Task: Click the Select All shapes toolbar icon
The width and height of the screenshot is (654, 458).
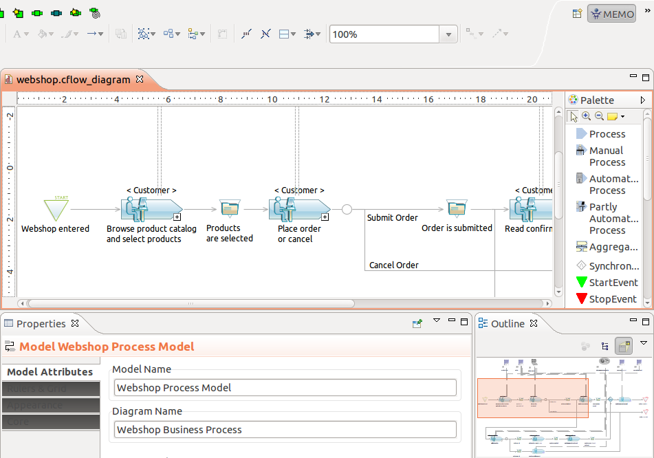Action: coord(144,34)
